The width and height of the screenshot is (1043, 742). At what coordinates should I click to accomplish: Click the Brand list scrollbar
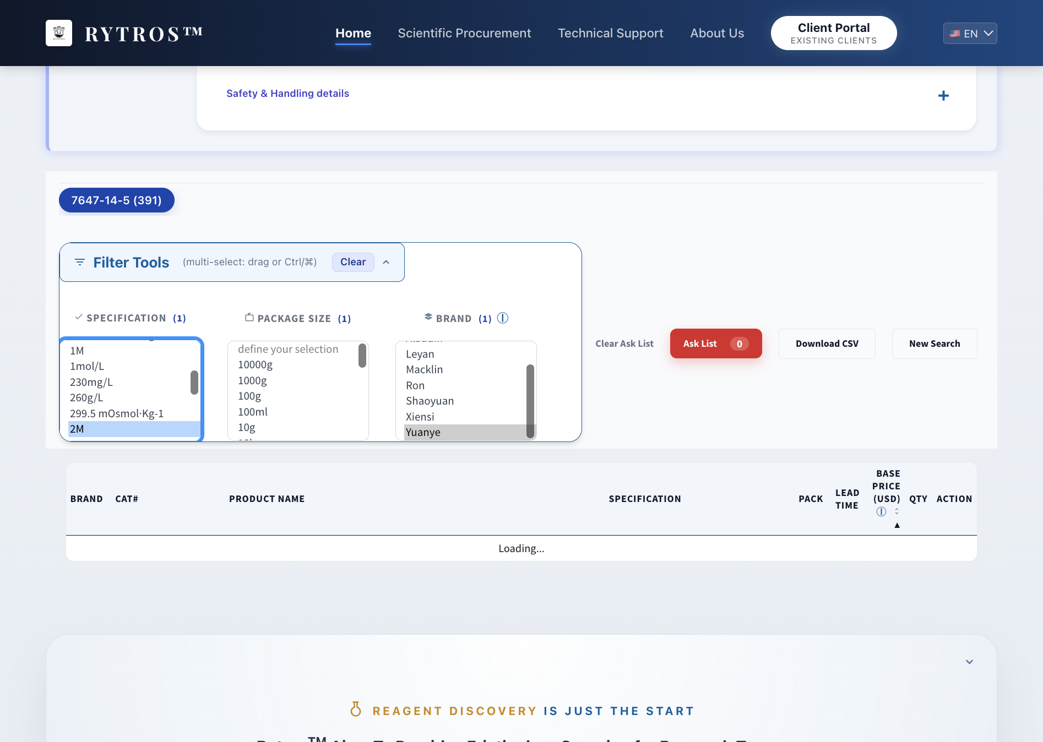pyautogui.click(x=530, y=401)
